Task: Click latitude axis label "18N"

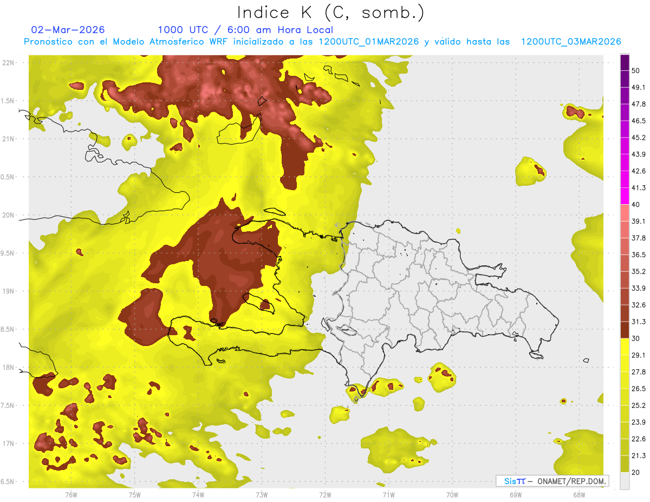Action: tap(8, 367)
